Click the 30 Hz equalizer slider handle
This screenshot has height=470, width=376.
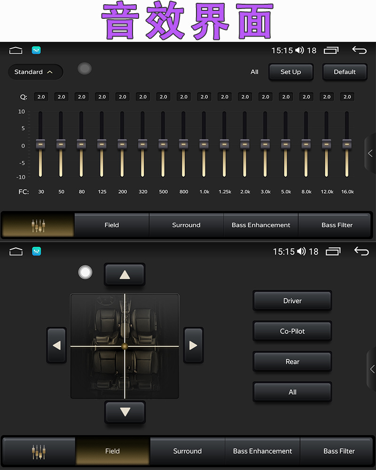(40, 144)
